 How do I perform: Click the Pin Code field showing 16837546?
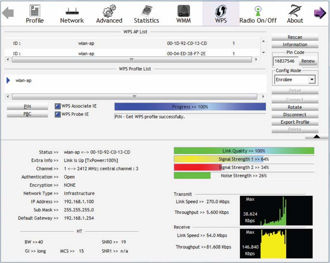[285, 61]
